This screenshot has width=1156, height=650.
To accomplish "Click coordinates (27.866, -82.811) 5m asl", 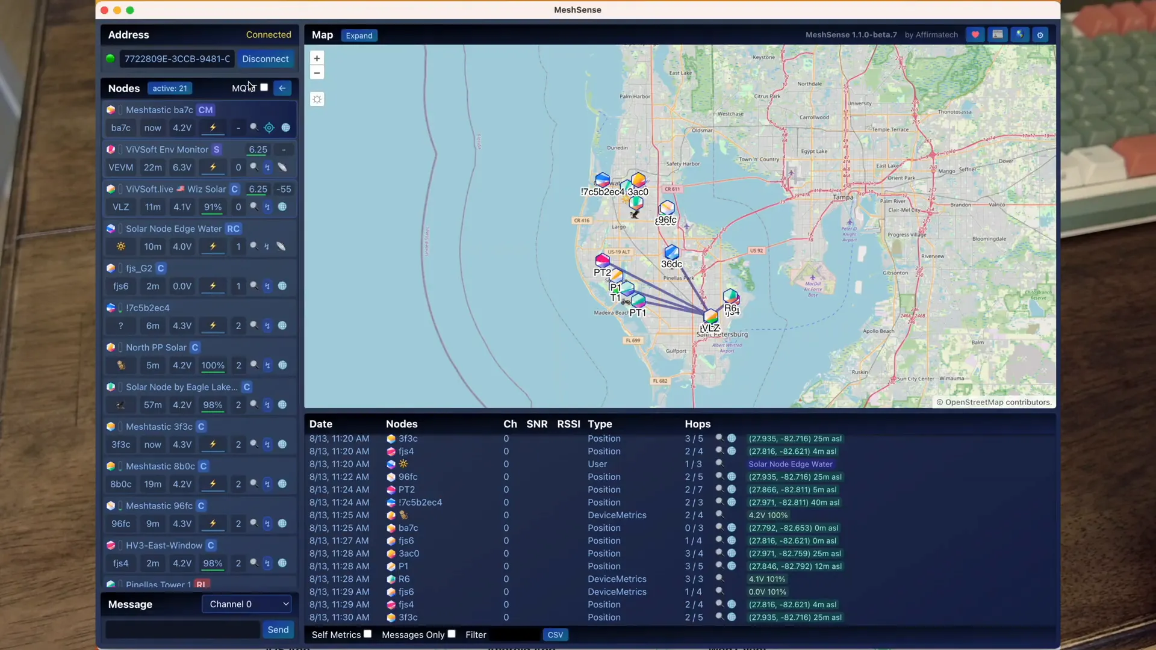I will pyautogui.click(x=792, y=489).
